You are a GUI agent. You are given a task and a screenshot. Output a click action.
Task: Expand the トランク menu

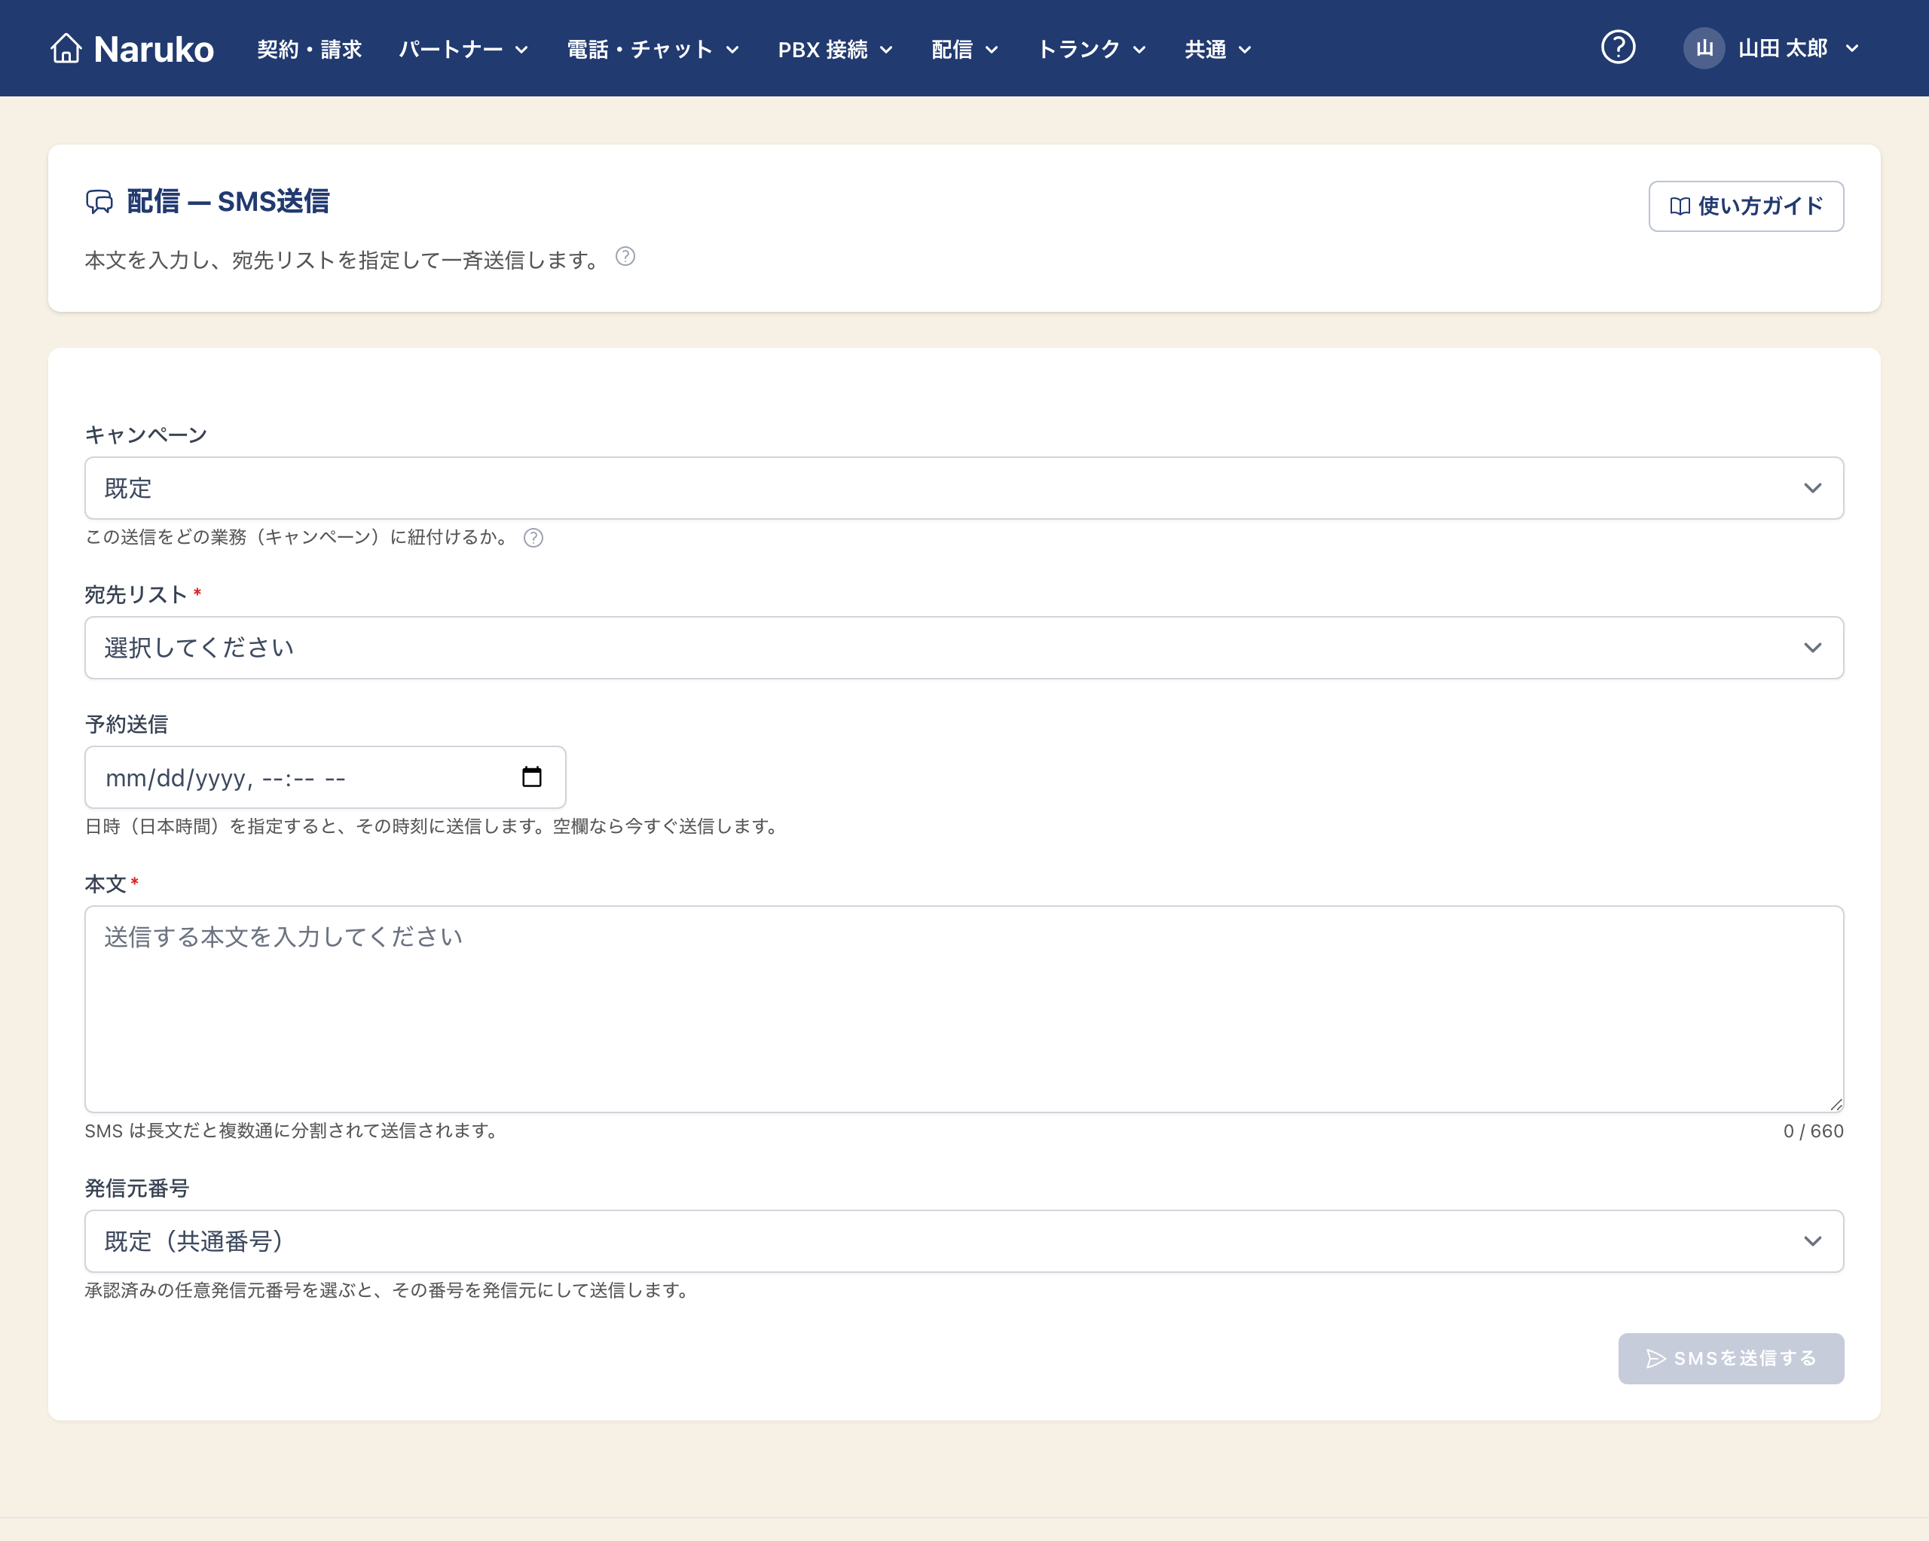[x=1092, y=49]
